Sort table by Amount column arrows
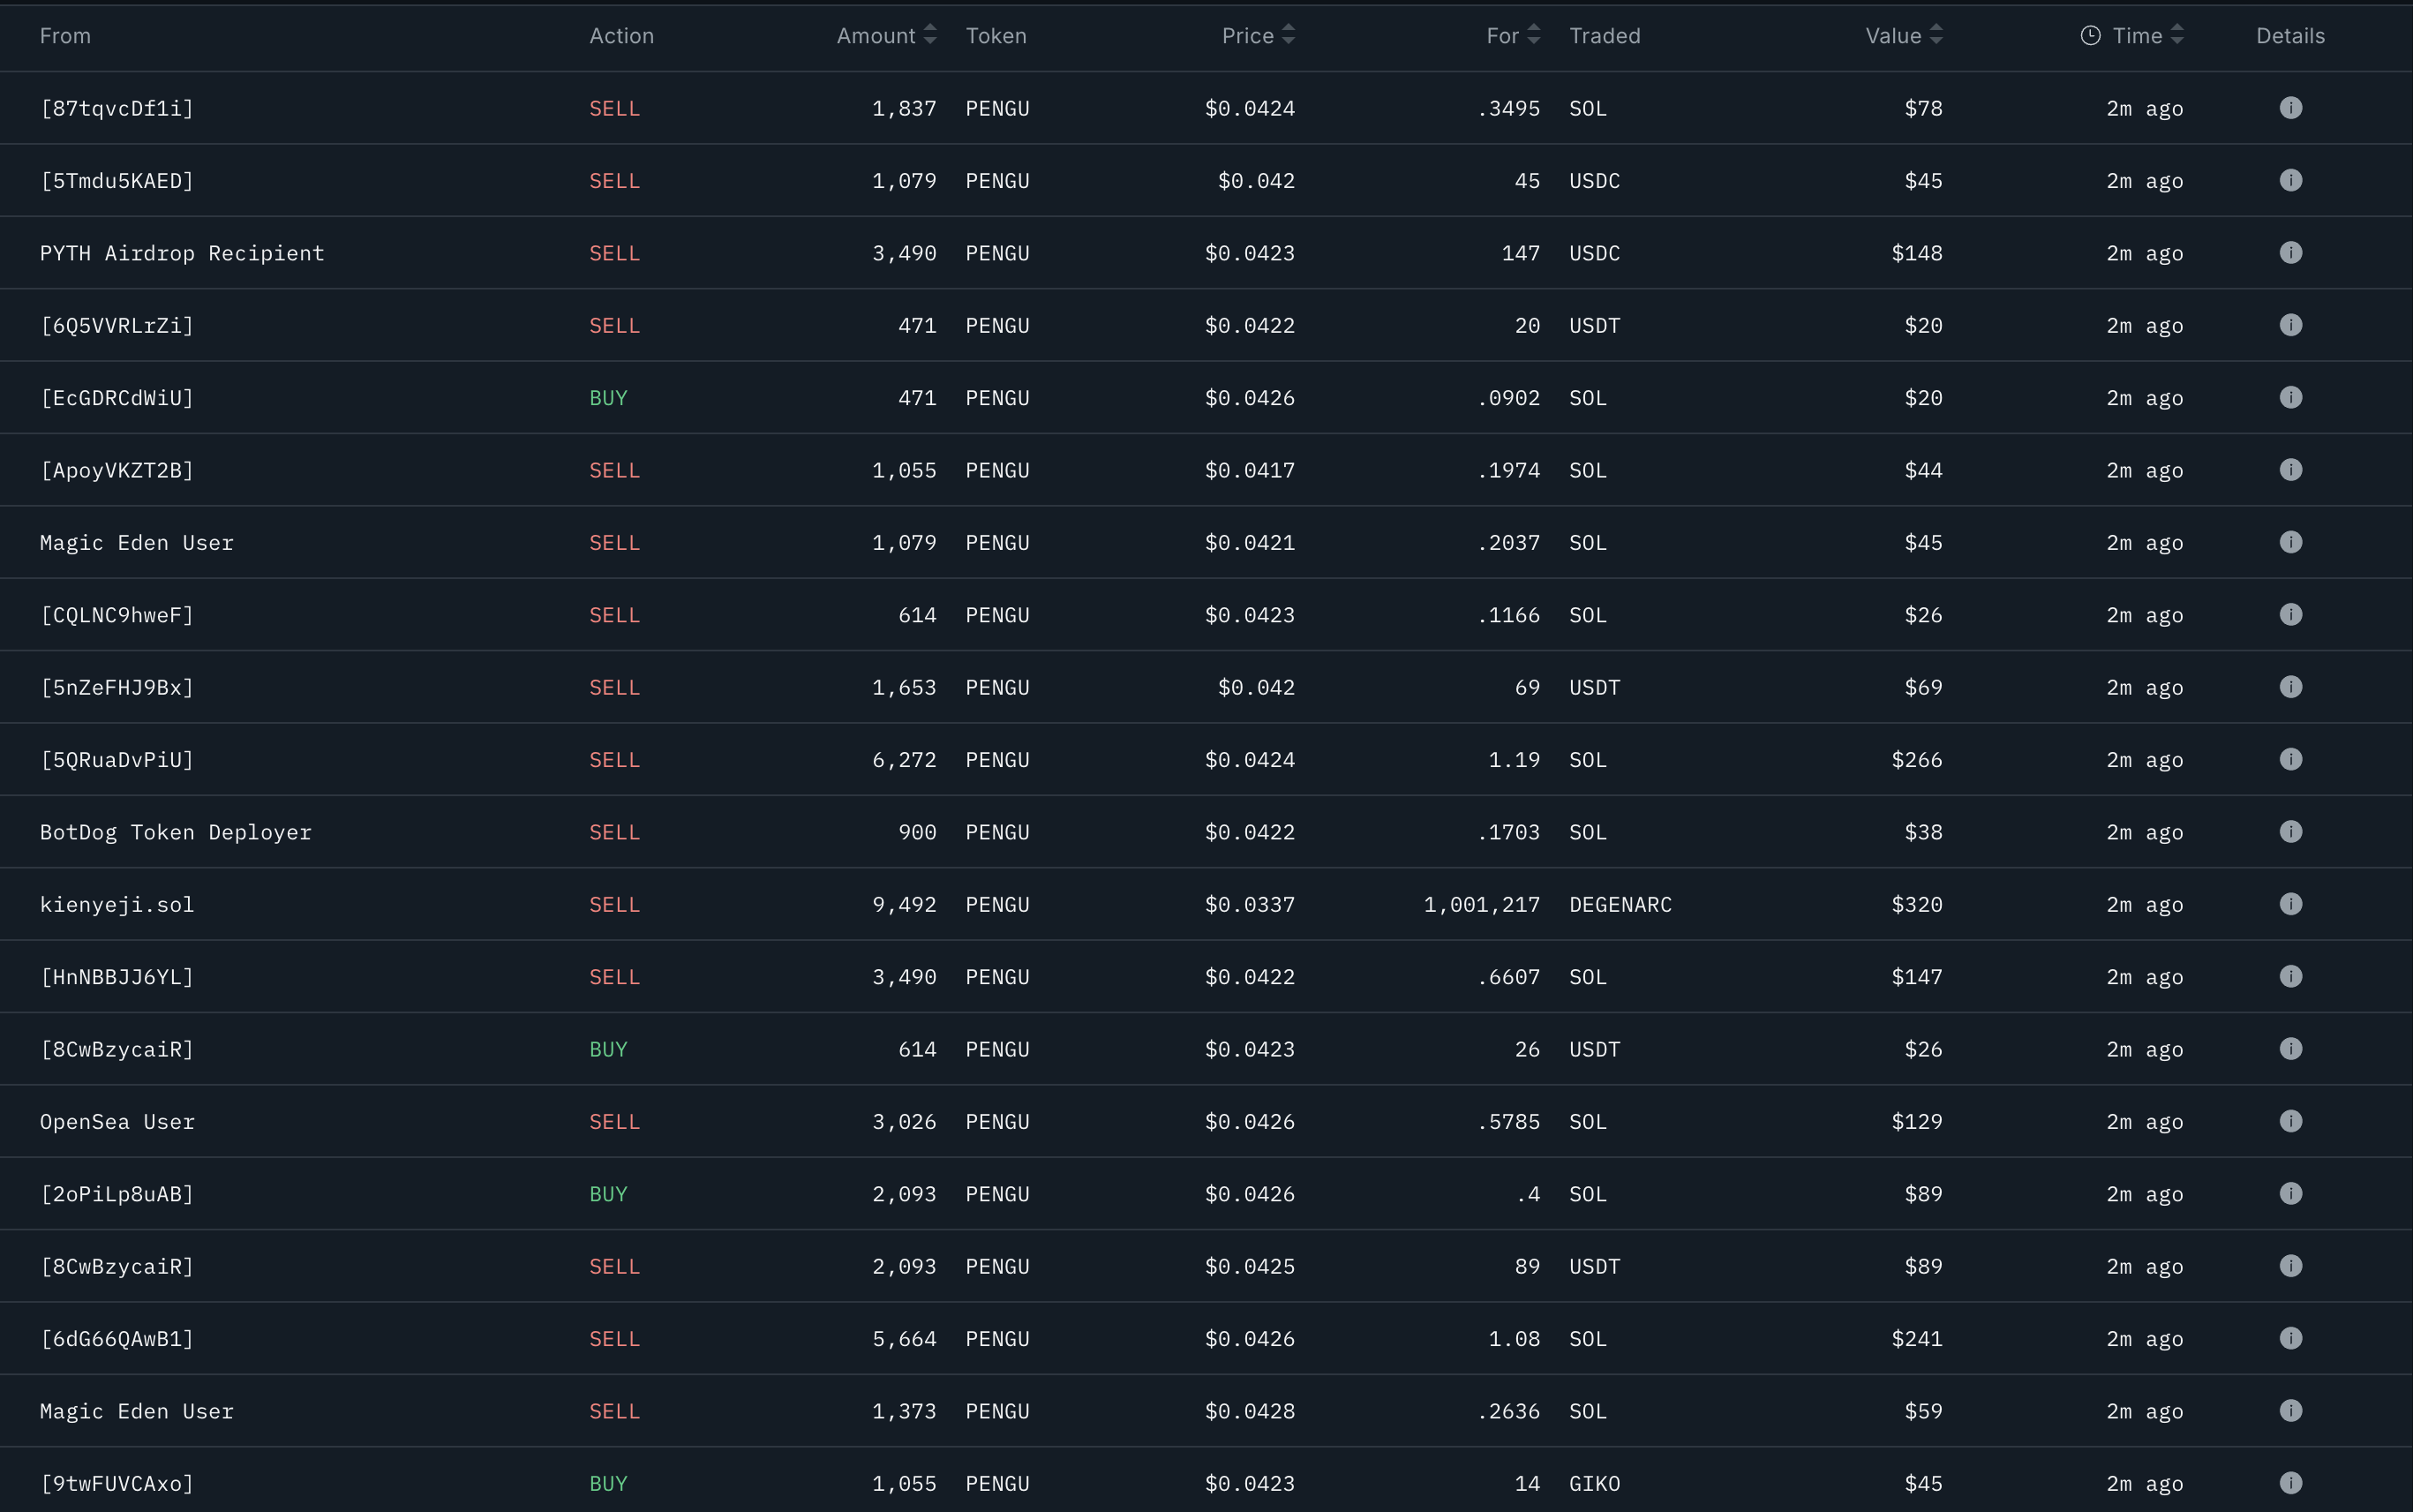 point(930,36)
